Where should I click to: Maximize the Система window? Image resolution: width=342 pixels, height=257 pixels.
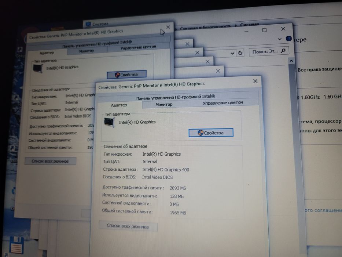[264, 30]
